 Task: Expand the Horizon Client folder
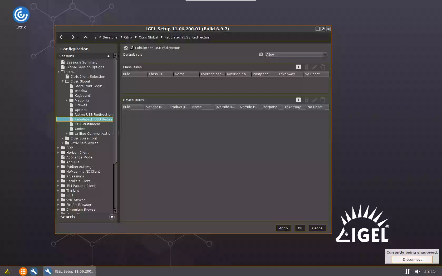click(58, 152)
